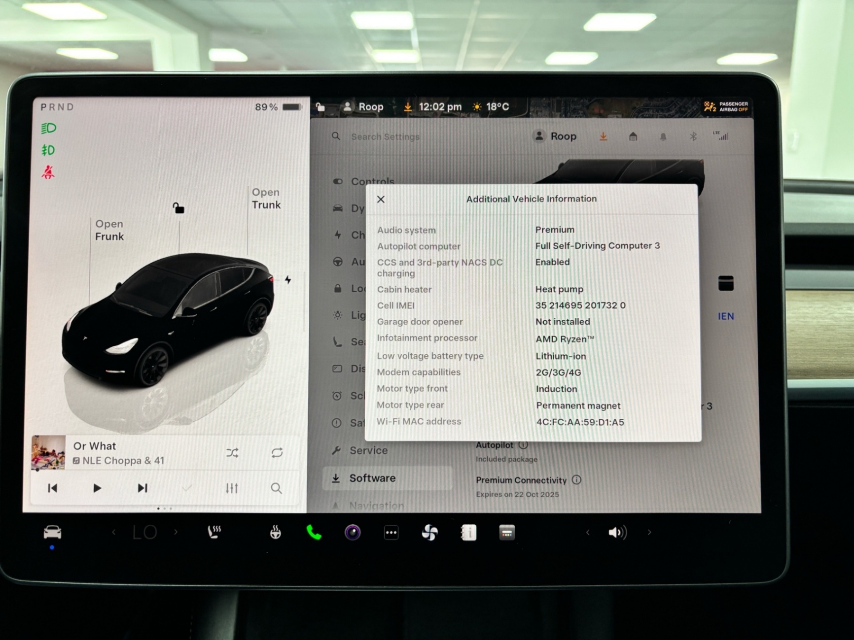Tap the Or What album artwork
854x640 pixels.
(48, 453)
